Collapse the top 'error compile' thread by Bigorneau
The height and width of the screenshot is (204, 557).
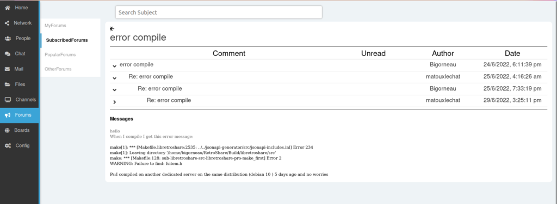coord(114,66)
